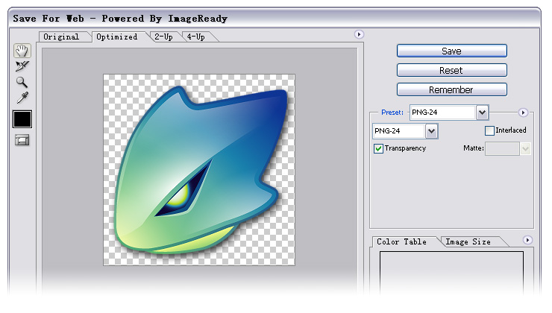The width and height of the screenshot is (552, 313).
Task: Select the Zoom magnifier tool
Action: 22,82
